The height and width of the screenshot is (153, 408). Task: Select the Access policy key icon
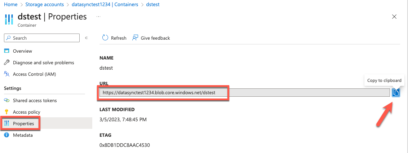coord(7,112)
